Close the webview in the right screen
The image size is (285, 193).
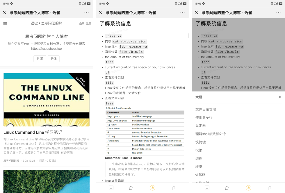[197, 13]
